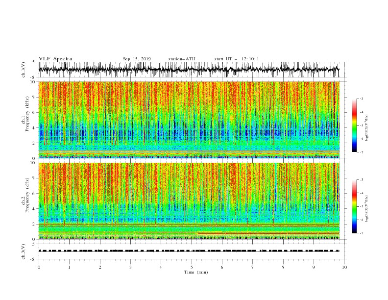Click time axis tick label '10'

pyautogui.click(x=344, y=267)
